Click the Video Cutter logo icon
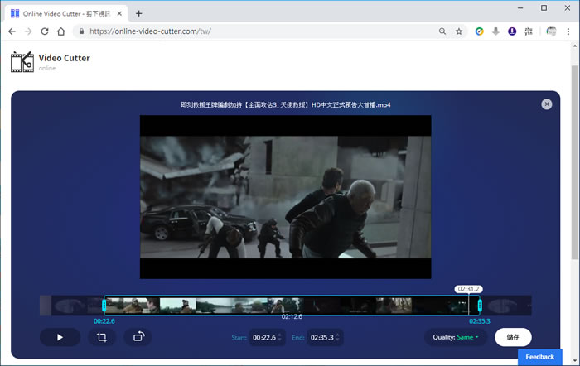Image resolution: width=580 pixels, height=366 pixels. pos(22,62)
